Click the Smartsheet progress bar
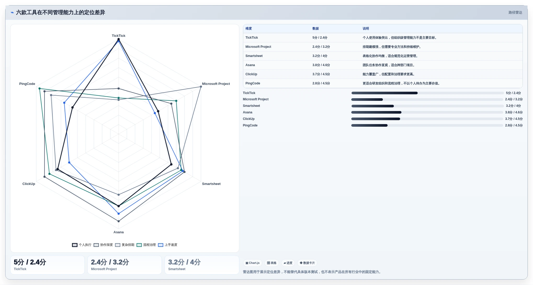The width and height of the screenshot is (533, 285). click(427, 106)
